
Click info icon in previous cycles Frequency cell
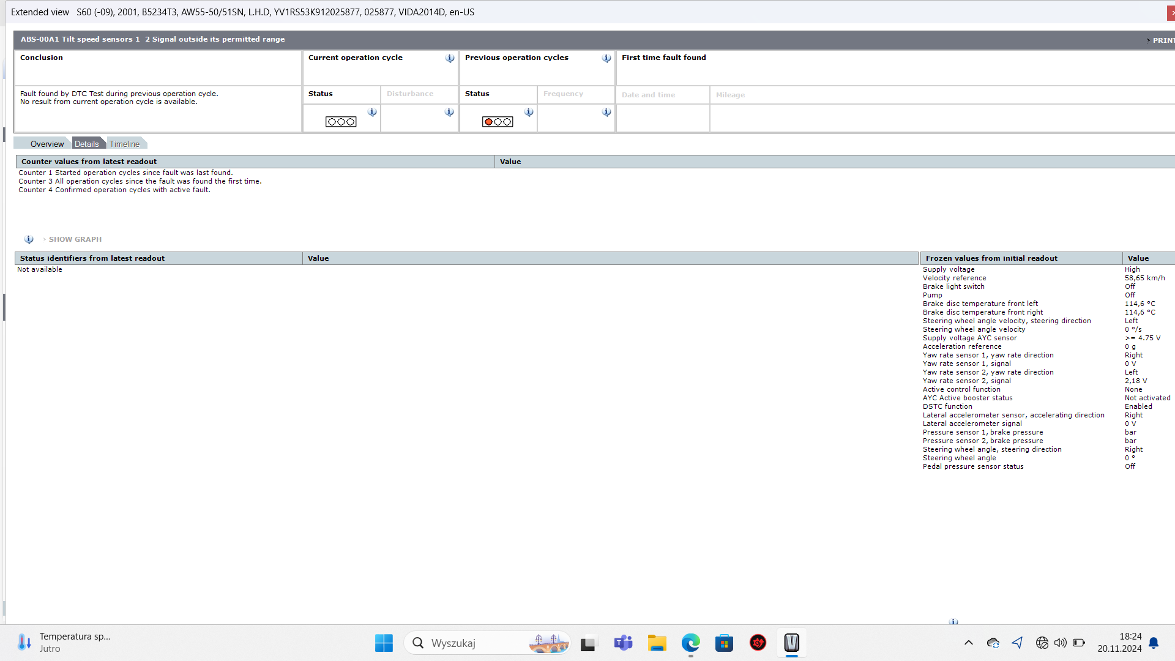606,112
